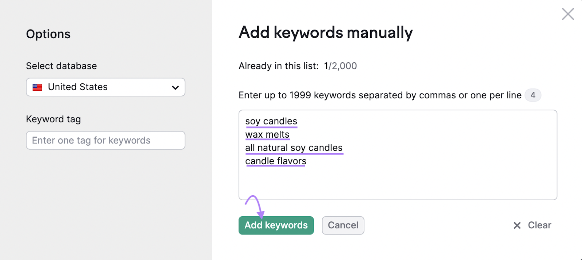
Task: Open the United States database dropdown
Action: point(105,87)
